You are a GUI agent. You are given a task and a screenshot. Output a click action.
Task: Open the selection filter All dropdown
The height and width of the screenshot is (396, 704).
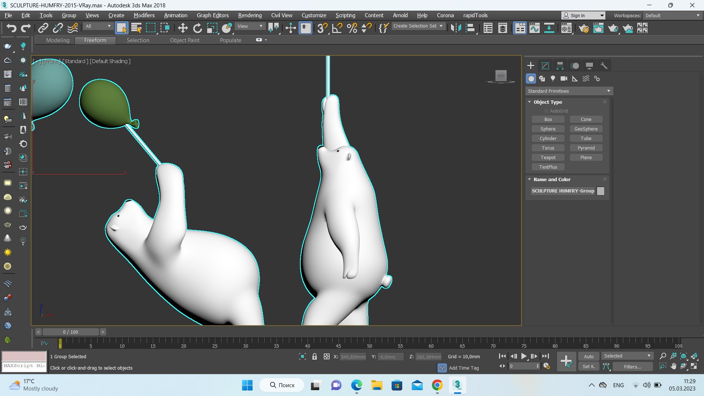(x=98, y=26)
